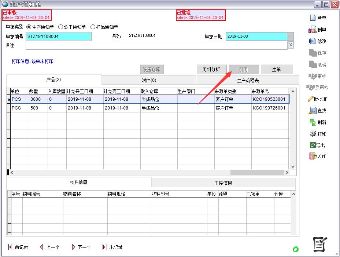Click the 用料分析 button
Image resolution: width=340 pixels, height=257 pixels.
211,69
